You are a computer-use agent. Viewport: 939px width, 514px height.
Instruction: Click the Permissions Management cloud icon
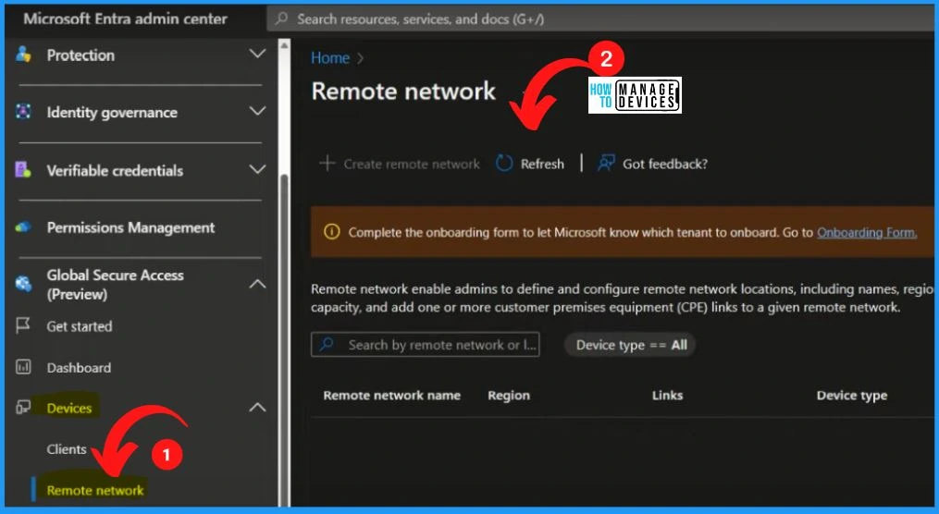(23, 227)
